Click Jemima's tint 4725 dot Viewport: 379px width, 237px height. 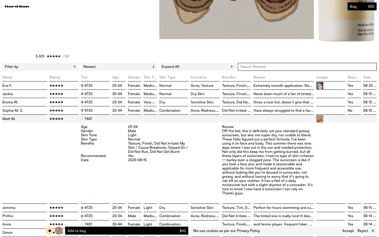[x=82, y=208]
